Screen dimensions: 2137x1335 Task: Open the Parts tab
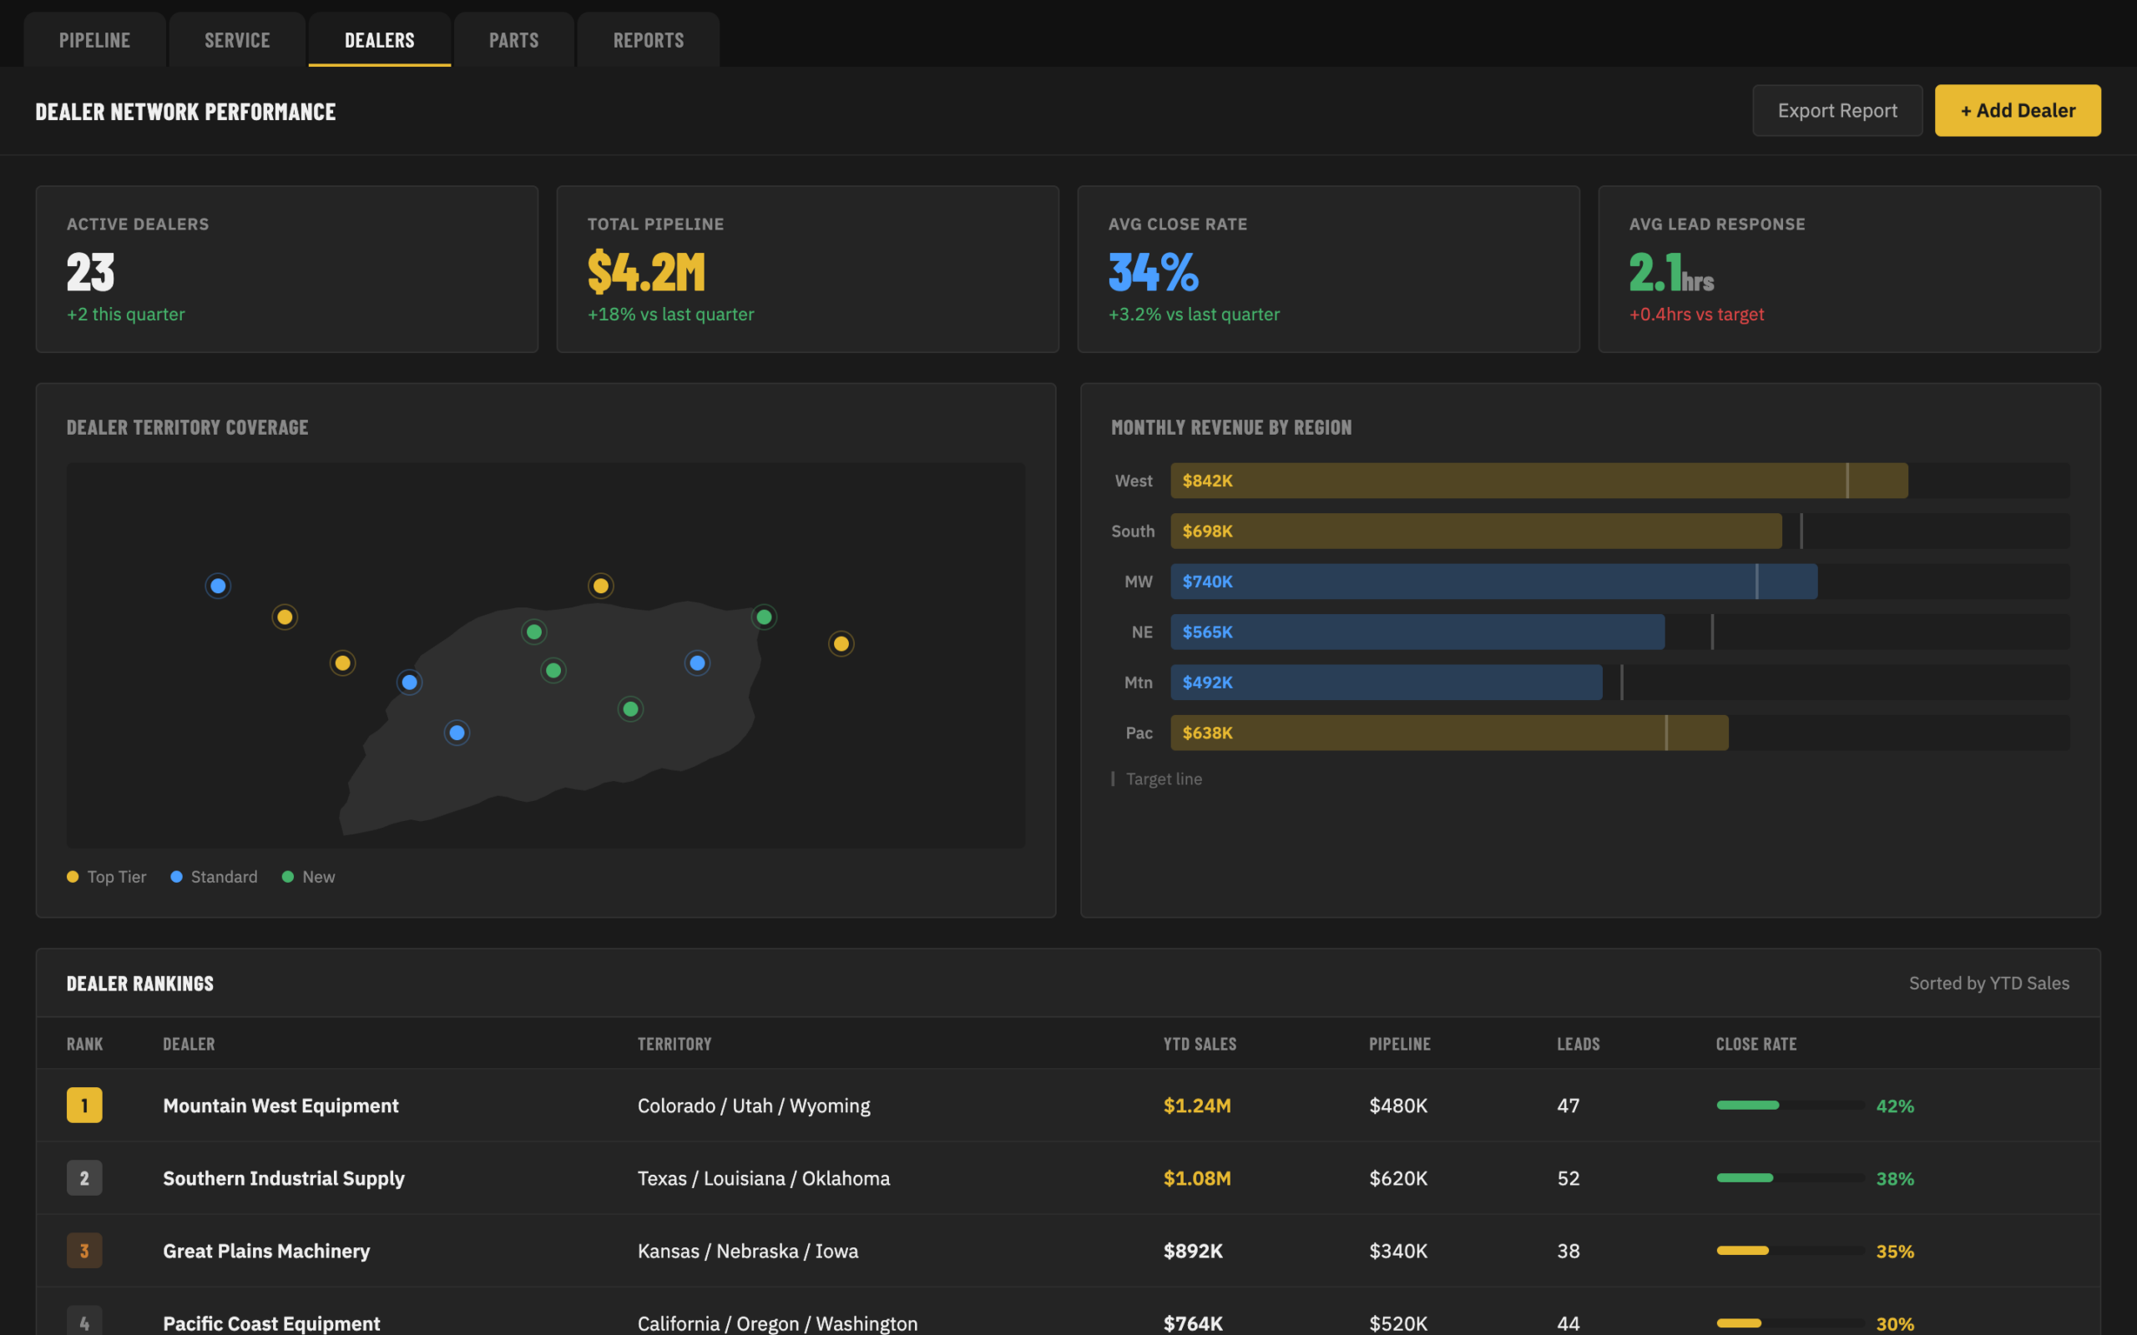click(514, 40)
